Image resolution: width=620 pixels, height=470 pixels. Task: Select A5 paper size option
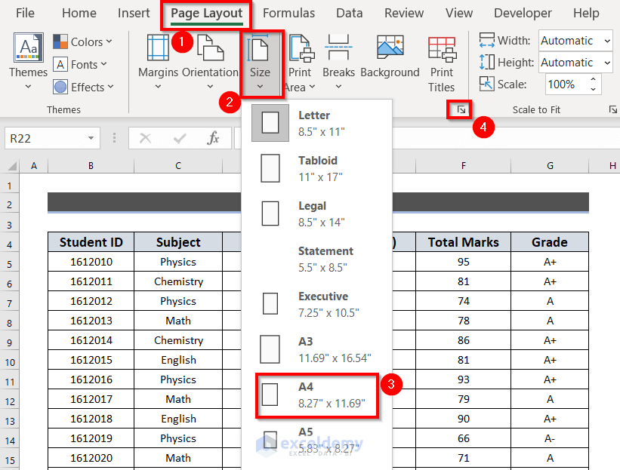click(316, 440)
